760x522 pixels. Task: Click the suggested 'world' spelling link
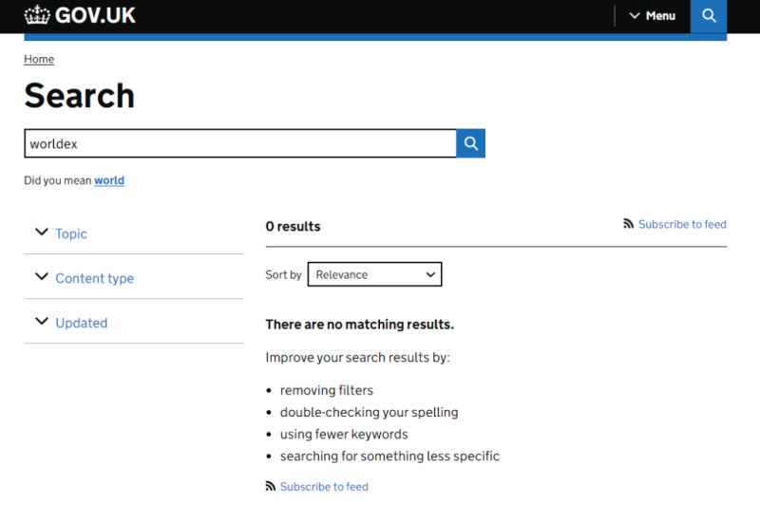tap(109, 180)
